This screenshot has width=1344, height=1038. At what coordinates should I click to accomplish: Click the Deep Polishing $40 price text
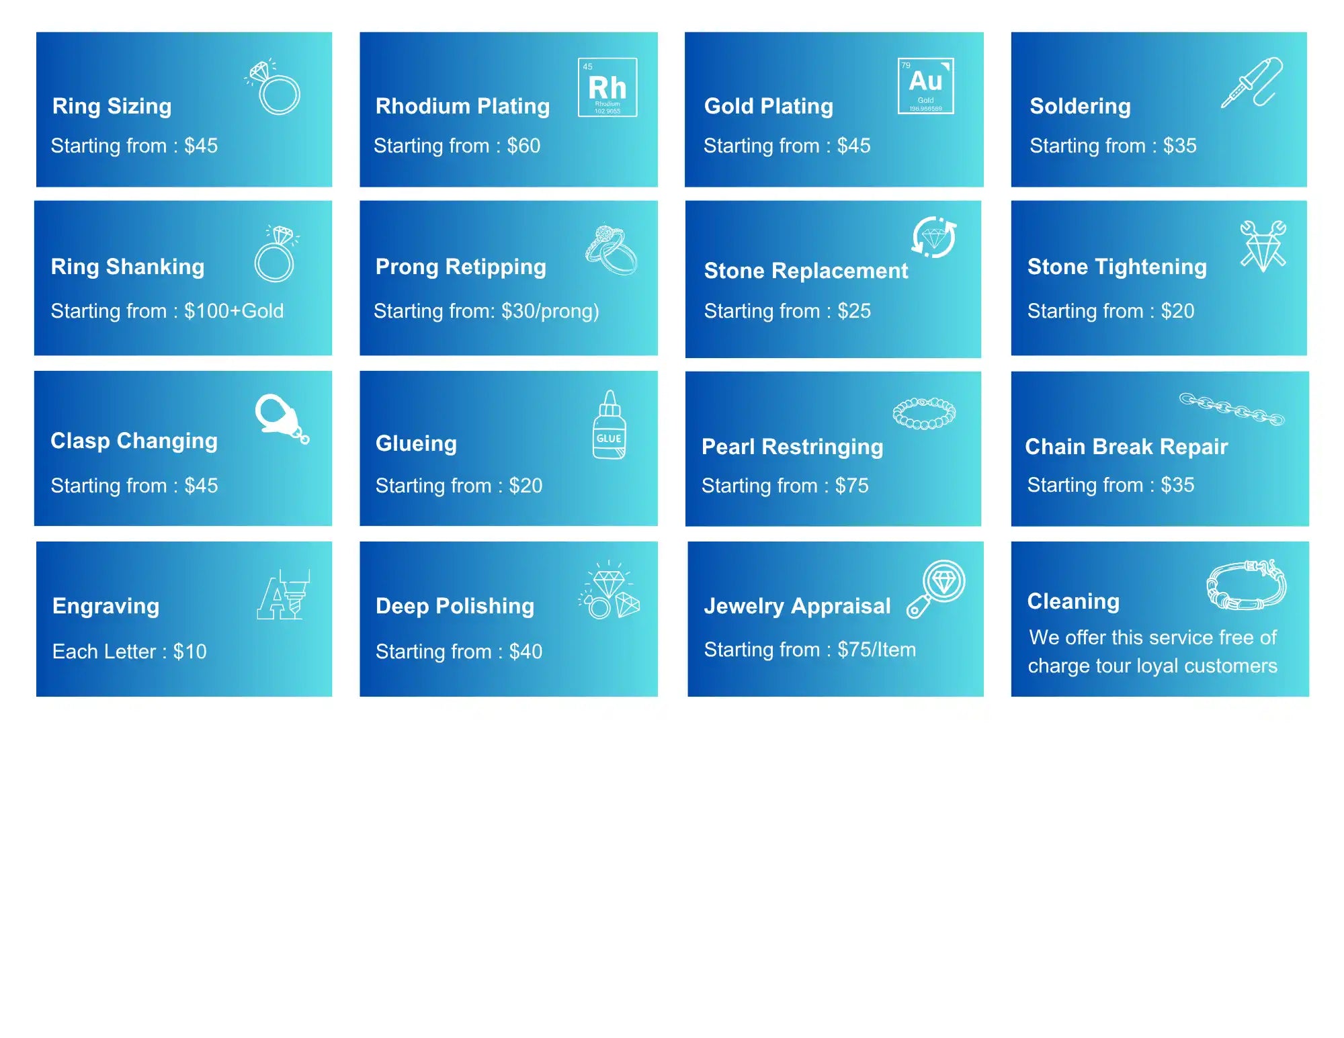tap(459, 652)
